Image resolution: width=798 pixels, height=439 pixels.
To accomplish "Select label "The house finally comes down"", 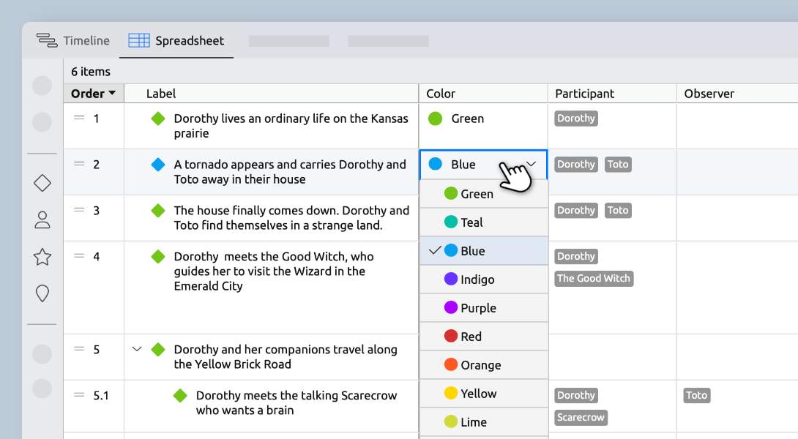I will tap(291, 218).
